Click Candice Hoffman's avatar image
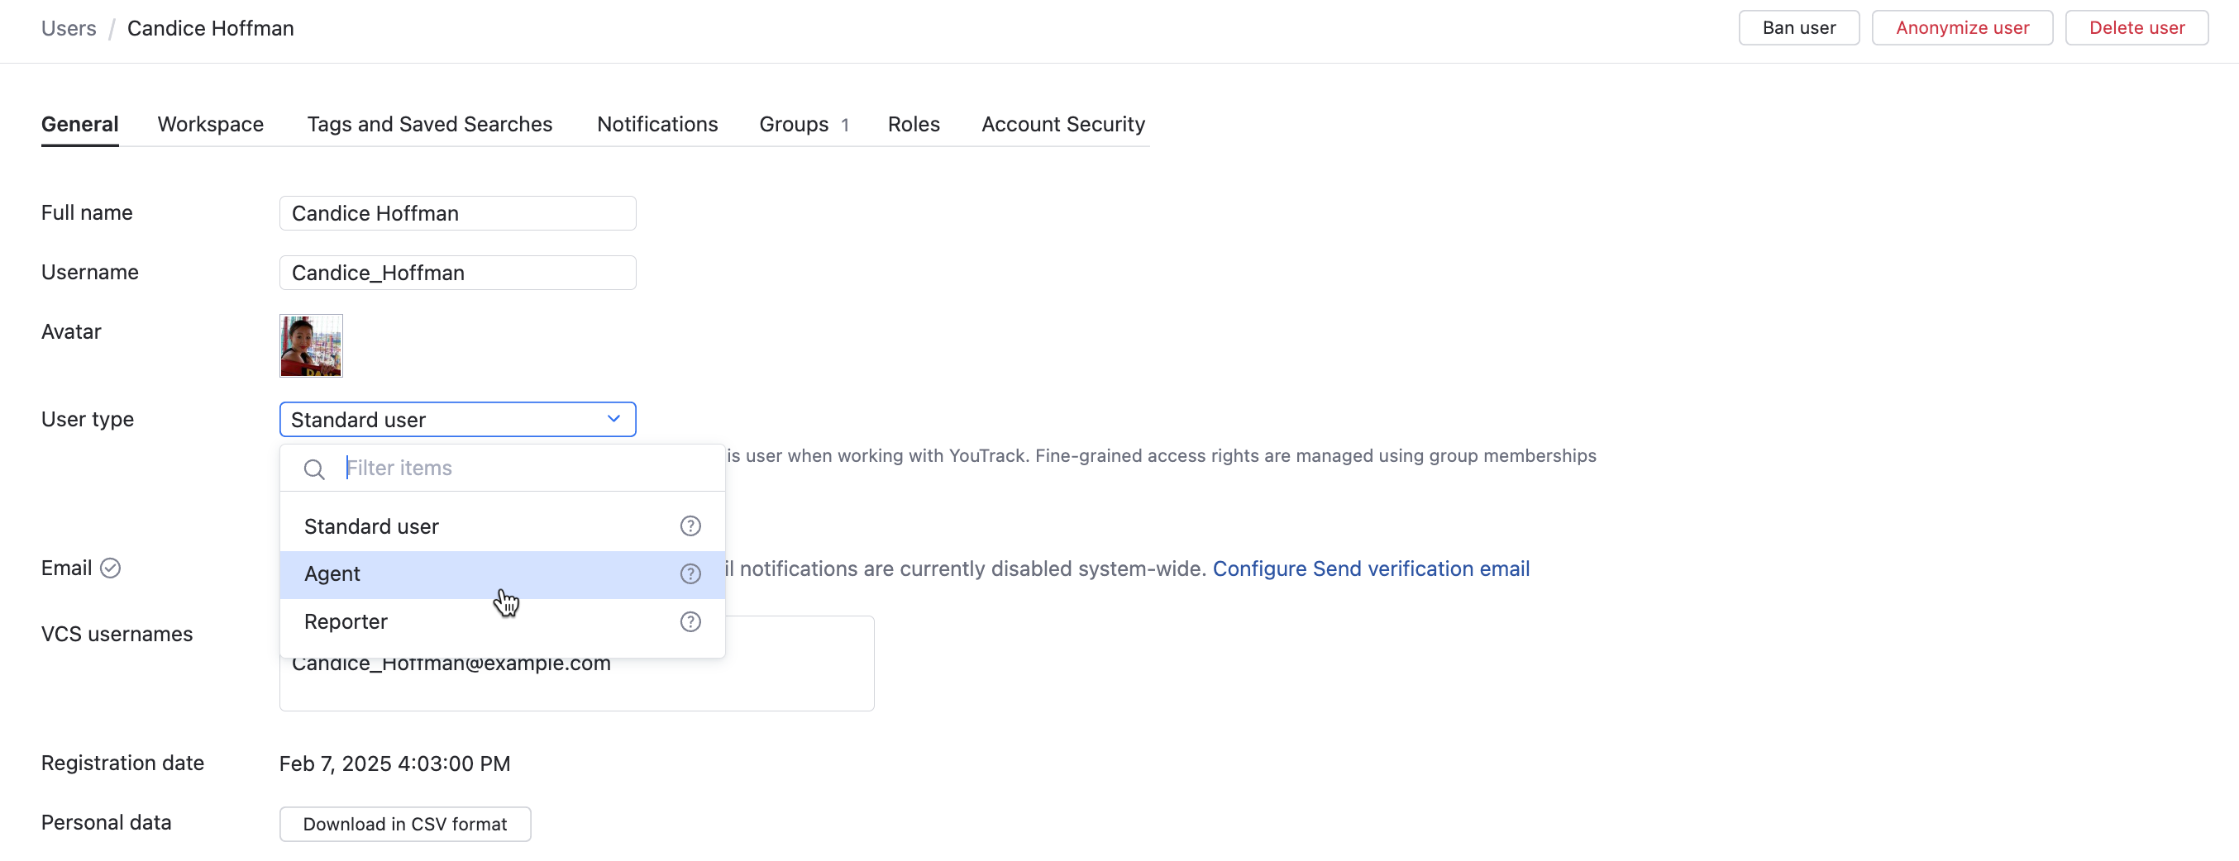Image resolution: width=2239 pixels, height=861 pixels. [x=310, y=345]
